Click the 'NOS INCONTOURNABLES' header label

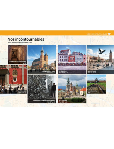pos(97,34)
